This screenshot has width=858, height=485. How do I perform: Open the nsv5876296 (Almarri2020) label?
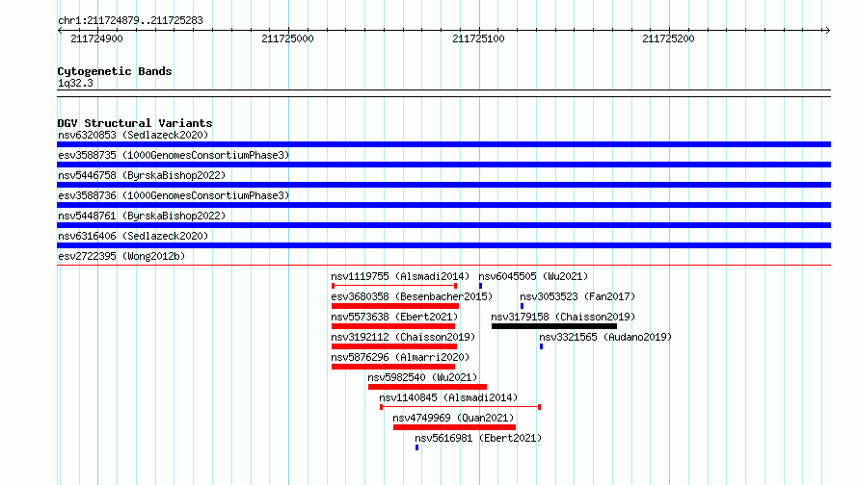coord(400,357)
